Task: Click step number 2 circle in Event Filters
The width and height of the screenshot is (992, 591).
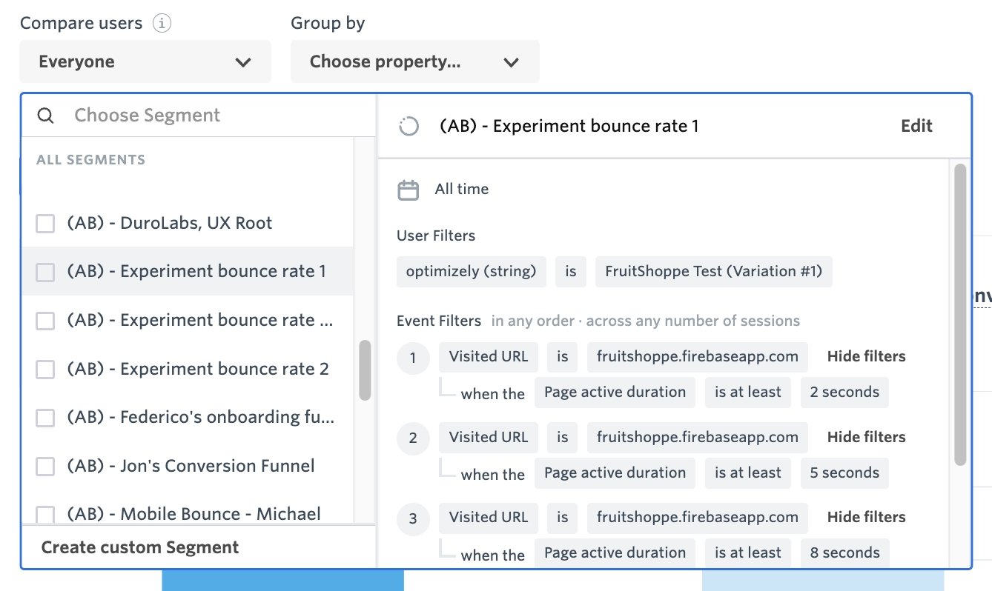Action: tap(413, 438)
